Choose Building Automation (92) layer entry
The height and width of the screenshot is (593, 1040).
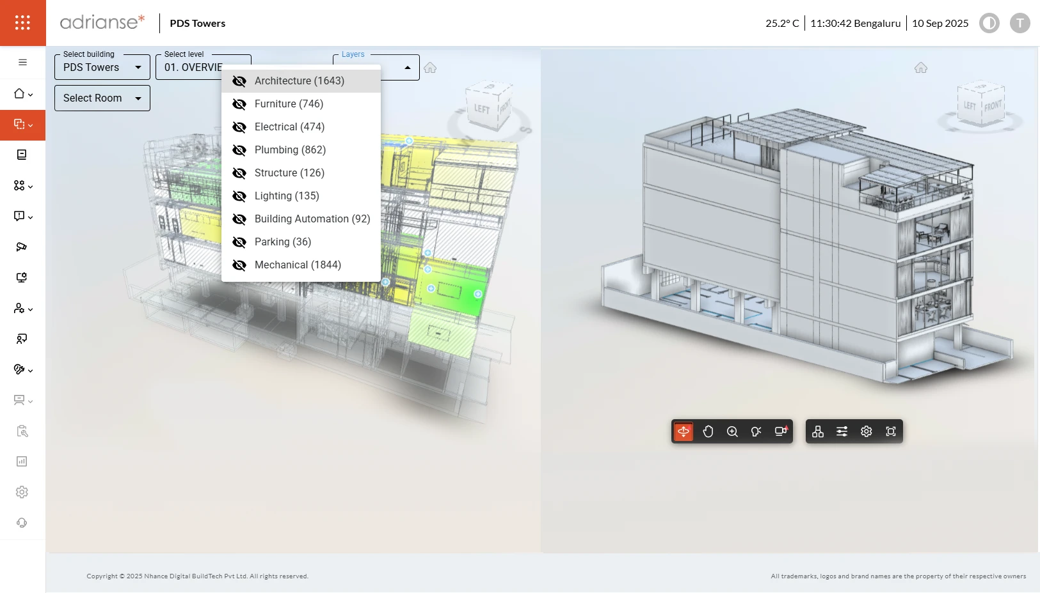click(x=312, y=219)
